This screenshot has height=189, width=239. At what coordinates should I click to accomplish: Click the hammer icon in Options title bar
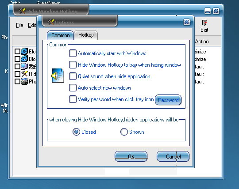(x=51, y=22)
